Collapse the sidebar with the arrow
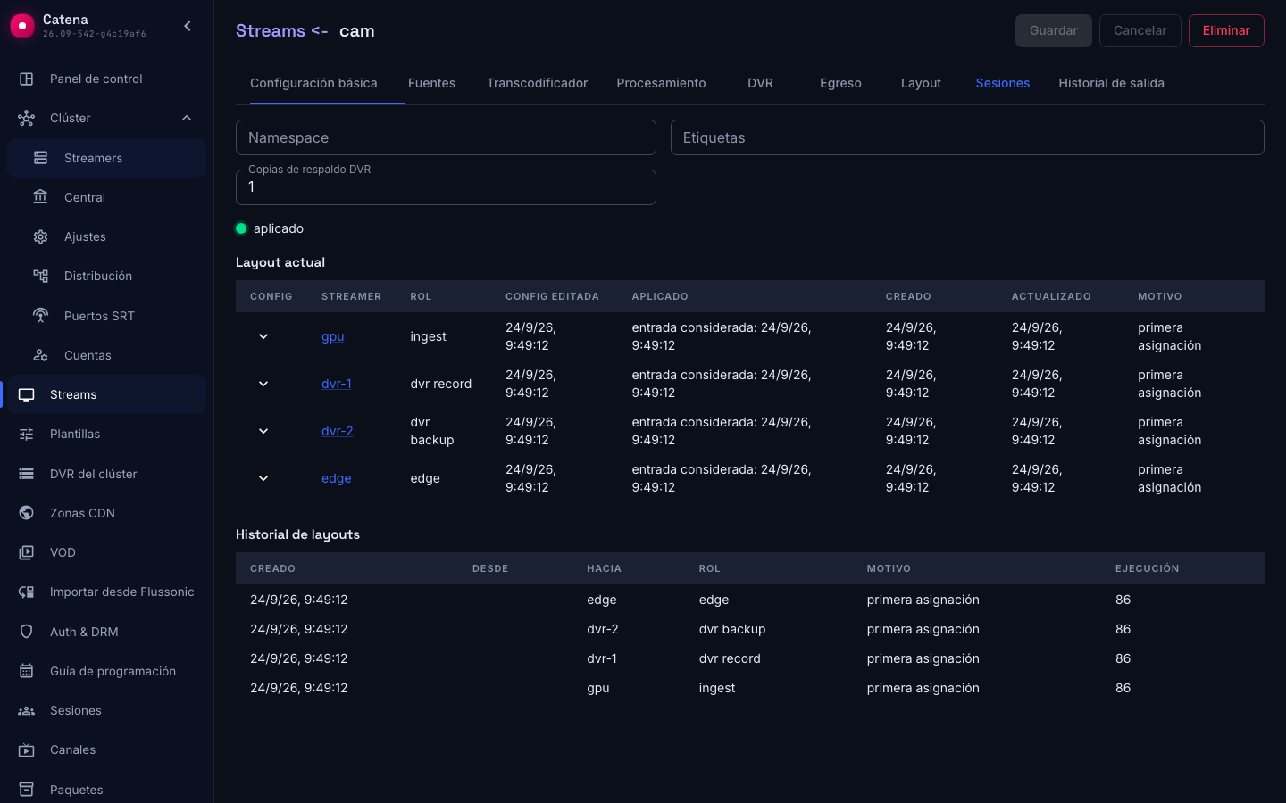Viewport: 1286px width, 803px height. point(188,26)
